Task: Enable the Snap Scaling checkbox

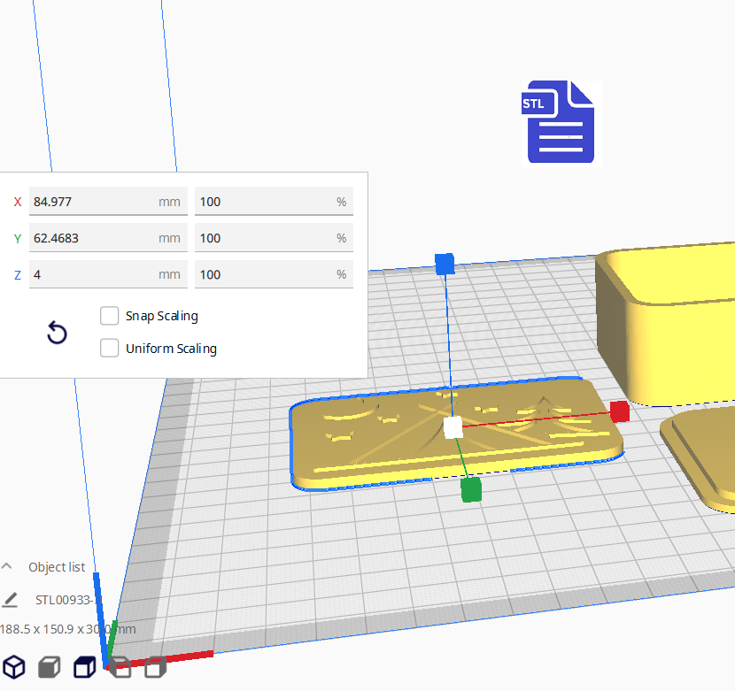Action: click(x=110, y=316)
